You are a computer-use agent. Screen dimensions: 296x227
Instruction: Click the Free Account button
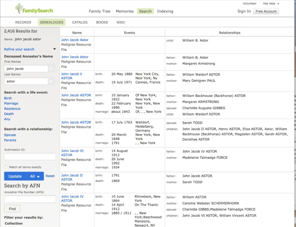(x=266, y=11)
